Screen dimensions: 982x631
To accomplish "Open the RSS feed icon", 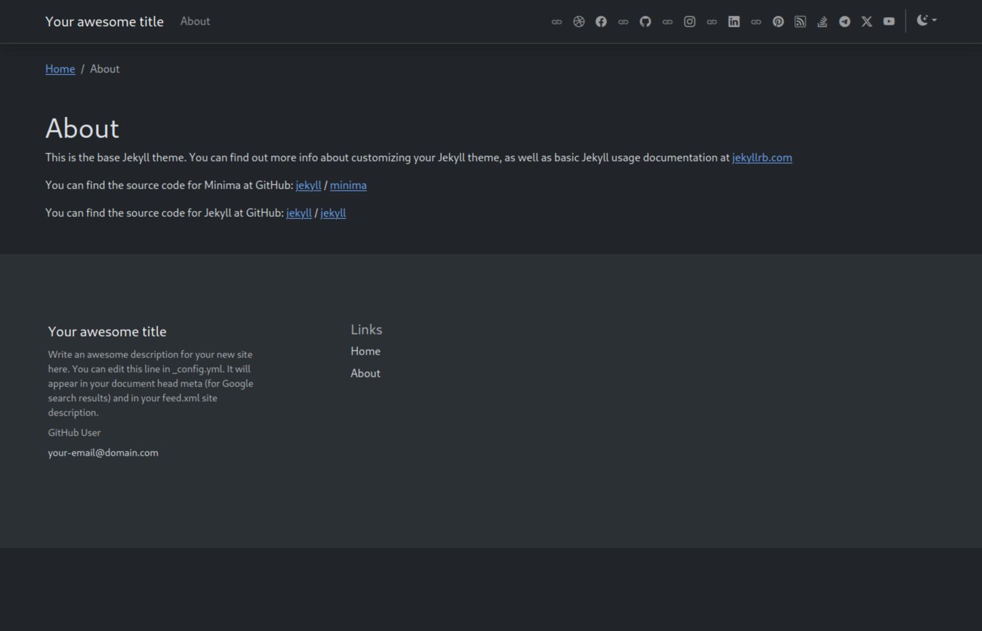I will coord(800,21).
